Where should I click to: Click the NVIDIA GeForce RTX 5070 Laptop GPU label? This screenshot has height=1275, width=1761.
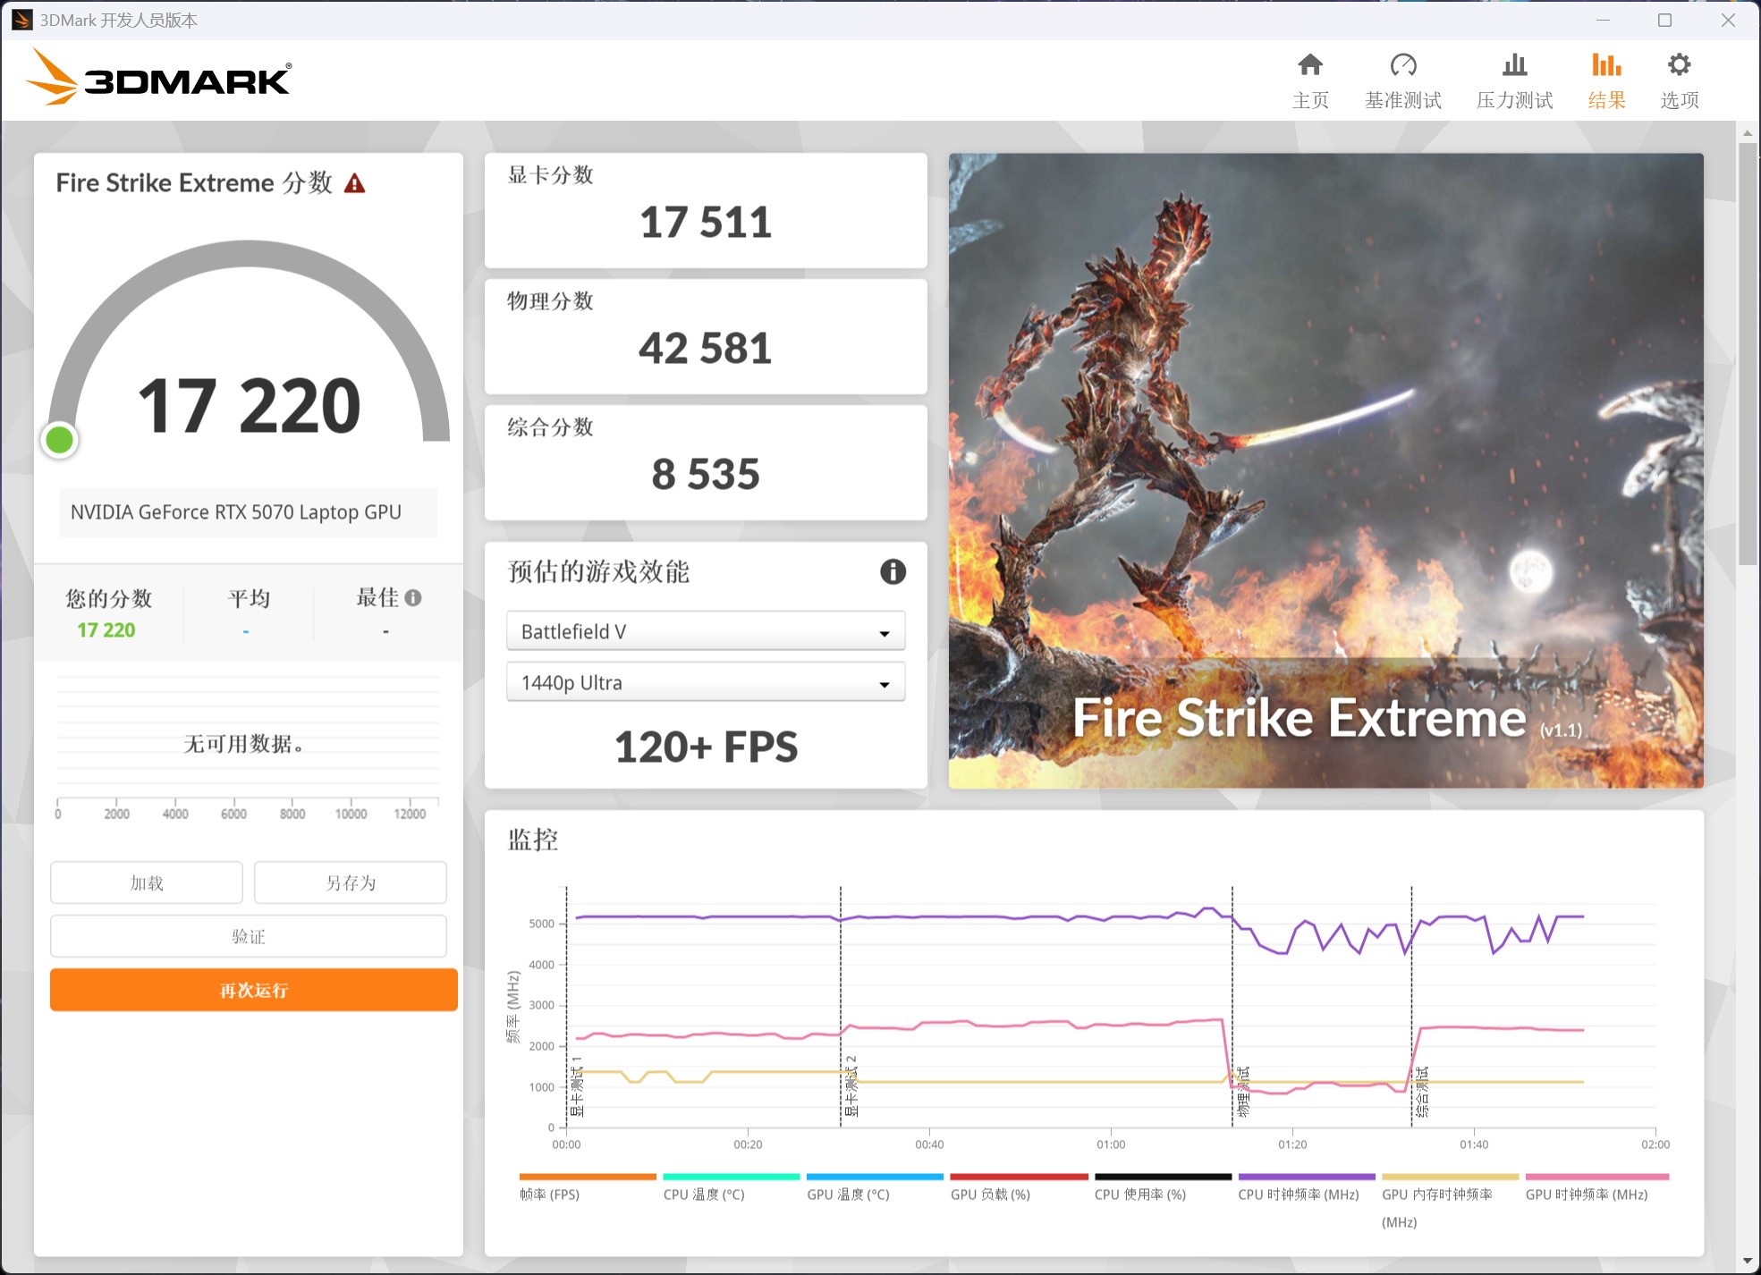point(236,512)
